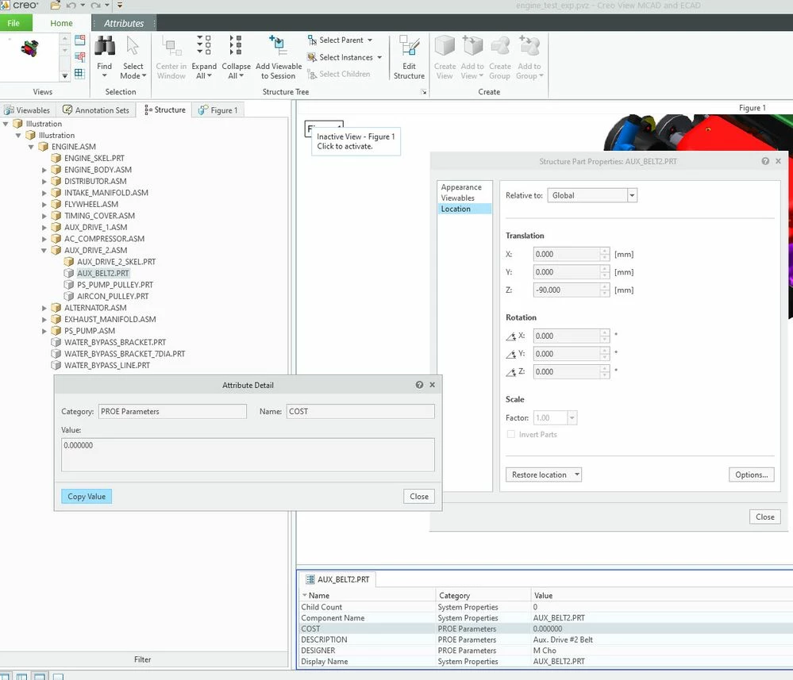The height and width of the screenshot is (680, 793).
Task: Open the Relative to Global dropdown
Action: pos(632,196)
